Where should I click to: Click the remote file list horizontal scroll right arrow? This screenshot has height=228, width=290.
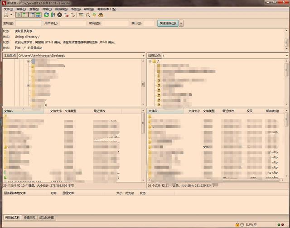[x=282, y=180]
